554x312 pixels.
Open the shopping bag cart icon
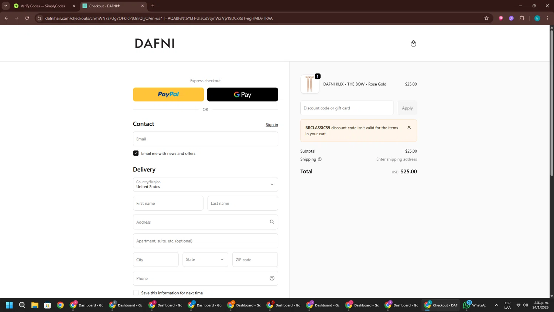click(x=413, y=43)
